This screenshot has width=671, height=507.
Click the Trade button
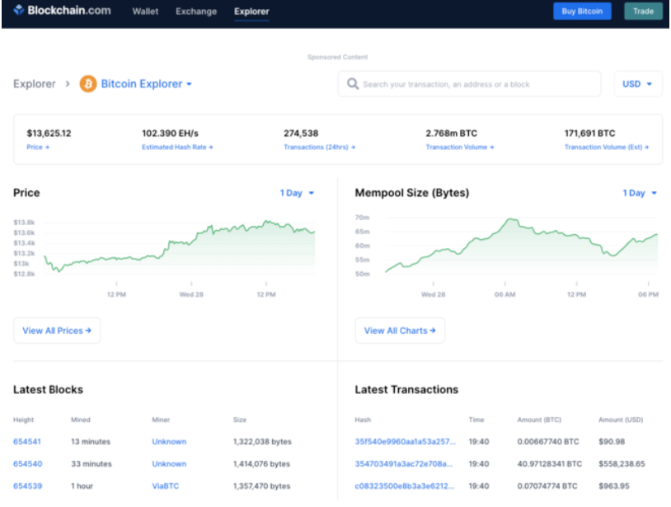pos(643,12)
